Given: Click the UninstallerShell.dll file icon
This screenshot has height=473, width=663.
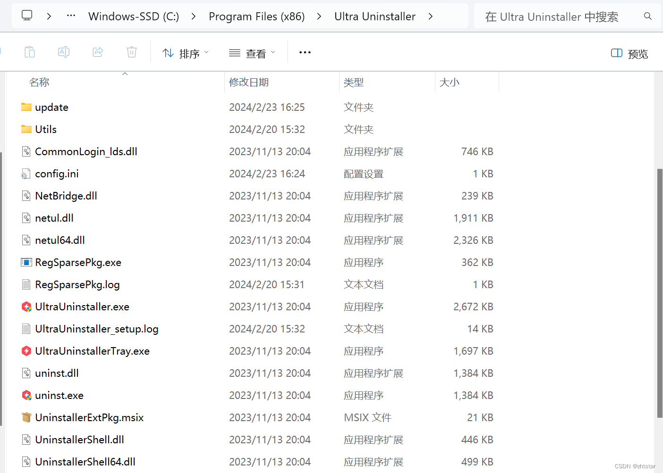Looking at the screenshot, I should click(x=26, y=440).
